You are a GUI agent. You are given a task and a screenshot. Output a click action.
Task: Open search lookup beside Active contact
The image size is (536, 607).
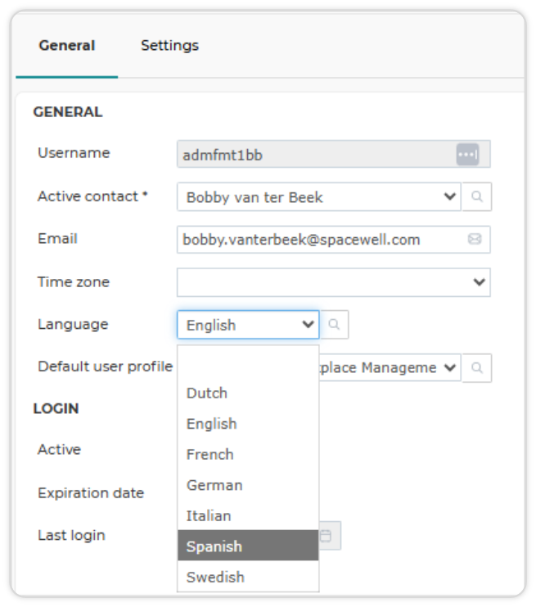coord(477,196)
